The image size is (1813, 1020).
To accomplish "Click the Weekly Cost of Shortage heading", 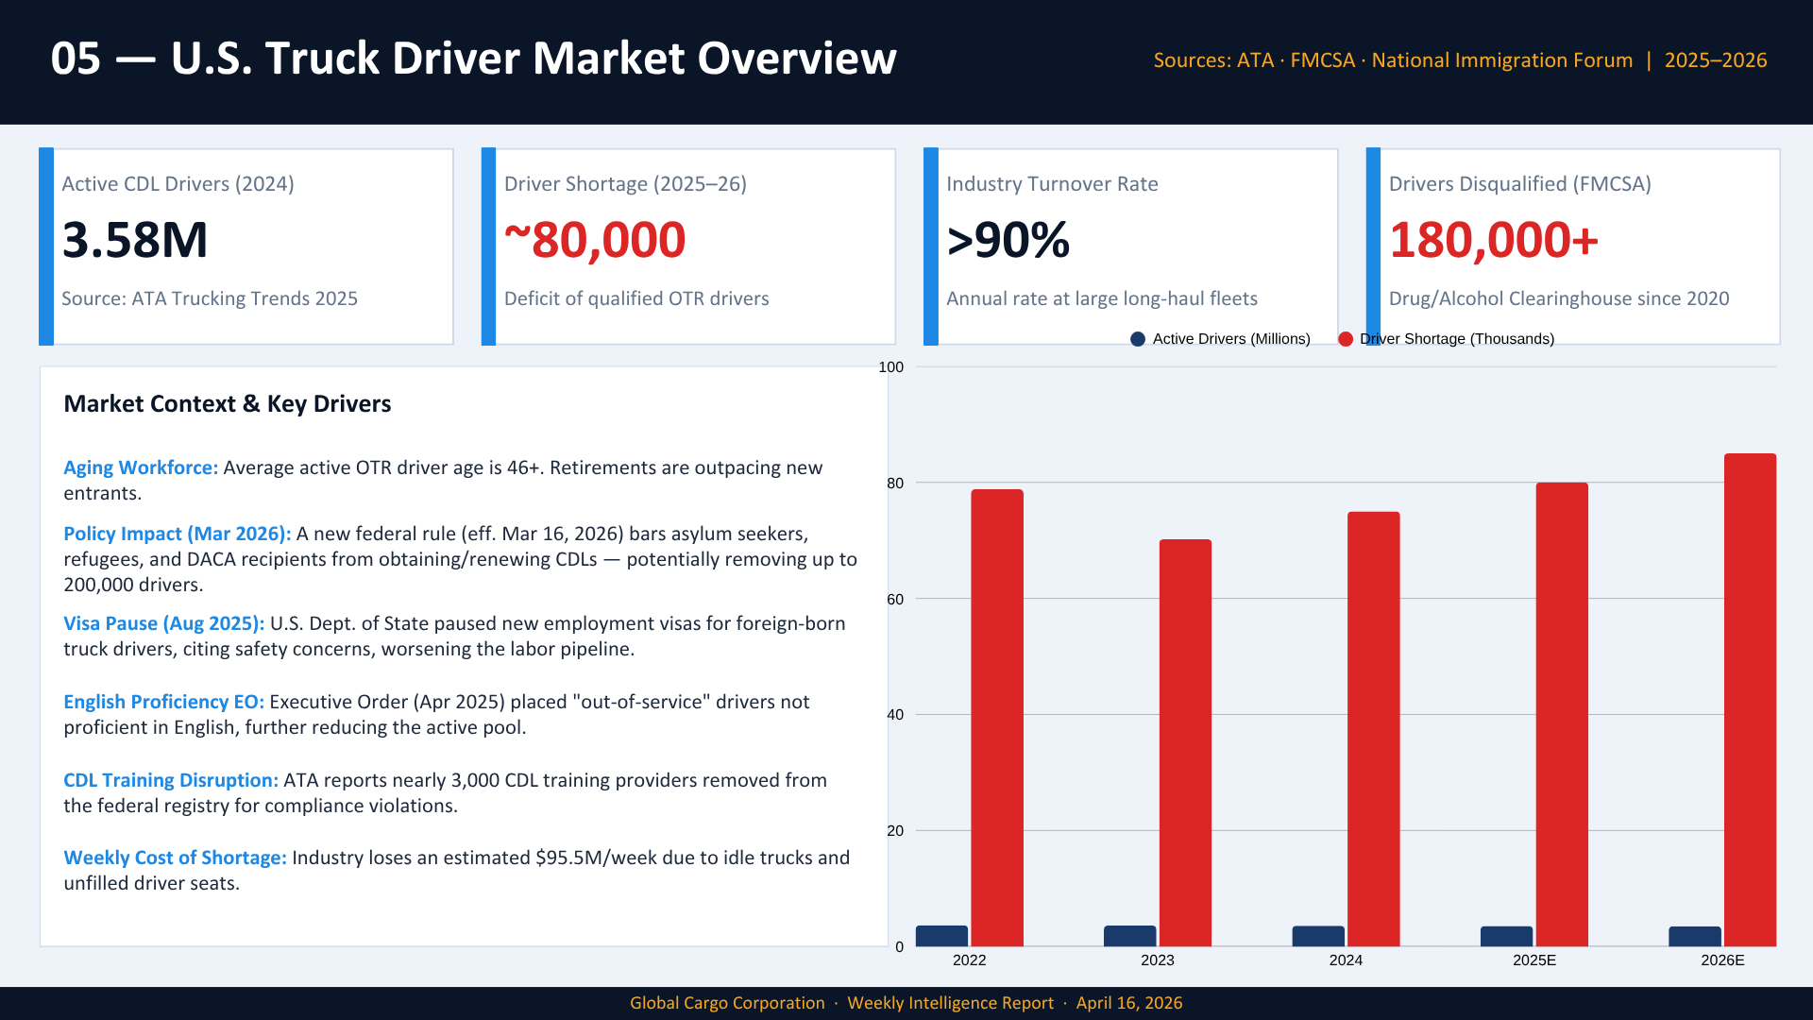I will coord(175,858).
